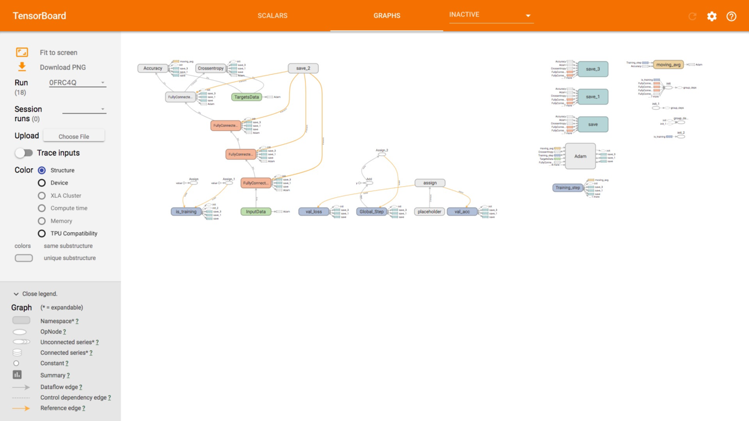
Task: Select the moving_avg node
Action: (x=668, y=65)
